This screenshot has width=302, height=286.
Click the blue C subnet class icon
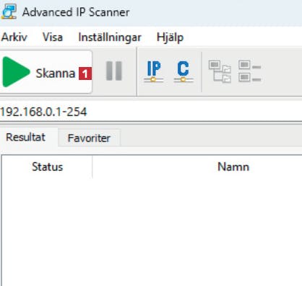184,71
